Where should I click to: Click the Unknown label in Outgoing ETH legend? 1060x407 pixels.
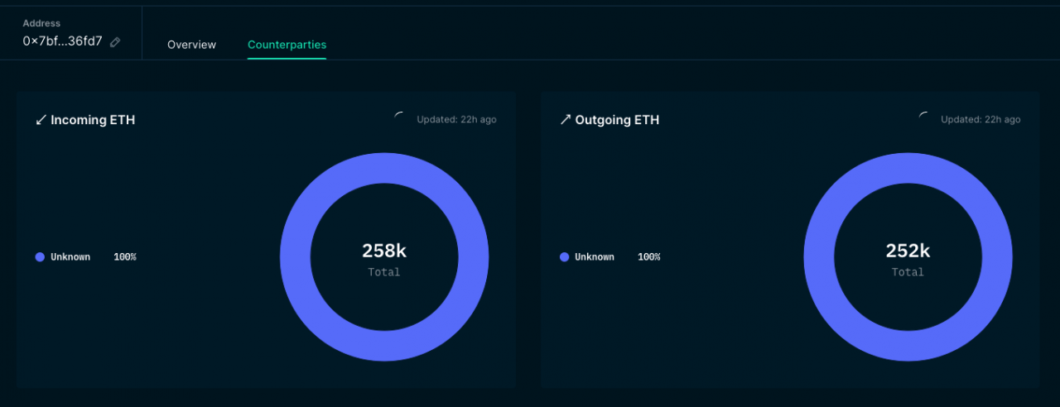point(595,257)
